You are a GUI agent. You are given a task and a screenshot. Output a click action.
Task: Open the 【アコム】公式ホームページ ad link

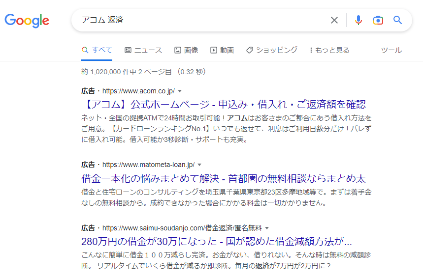pos(225,105)
